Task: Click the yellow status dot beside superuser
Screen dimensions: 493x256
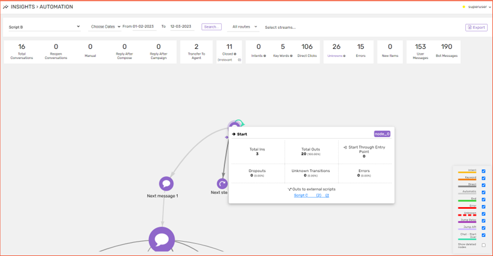Action: (x=464, y=7)
